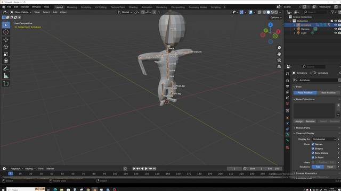Select the Scale tool
Screen dimensions: 341x191
[x=6, y=54]
